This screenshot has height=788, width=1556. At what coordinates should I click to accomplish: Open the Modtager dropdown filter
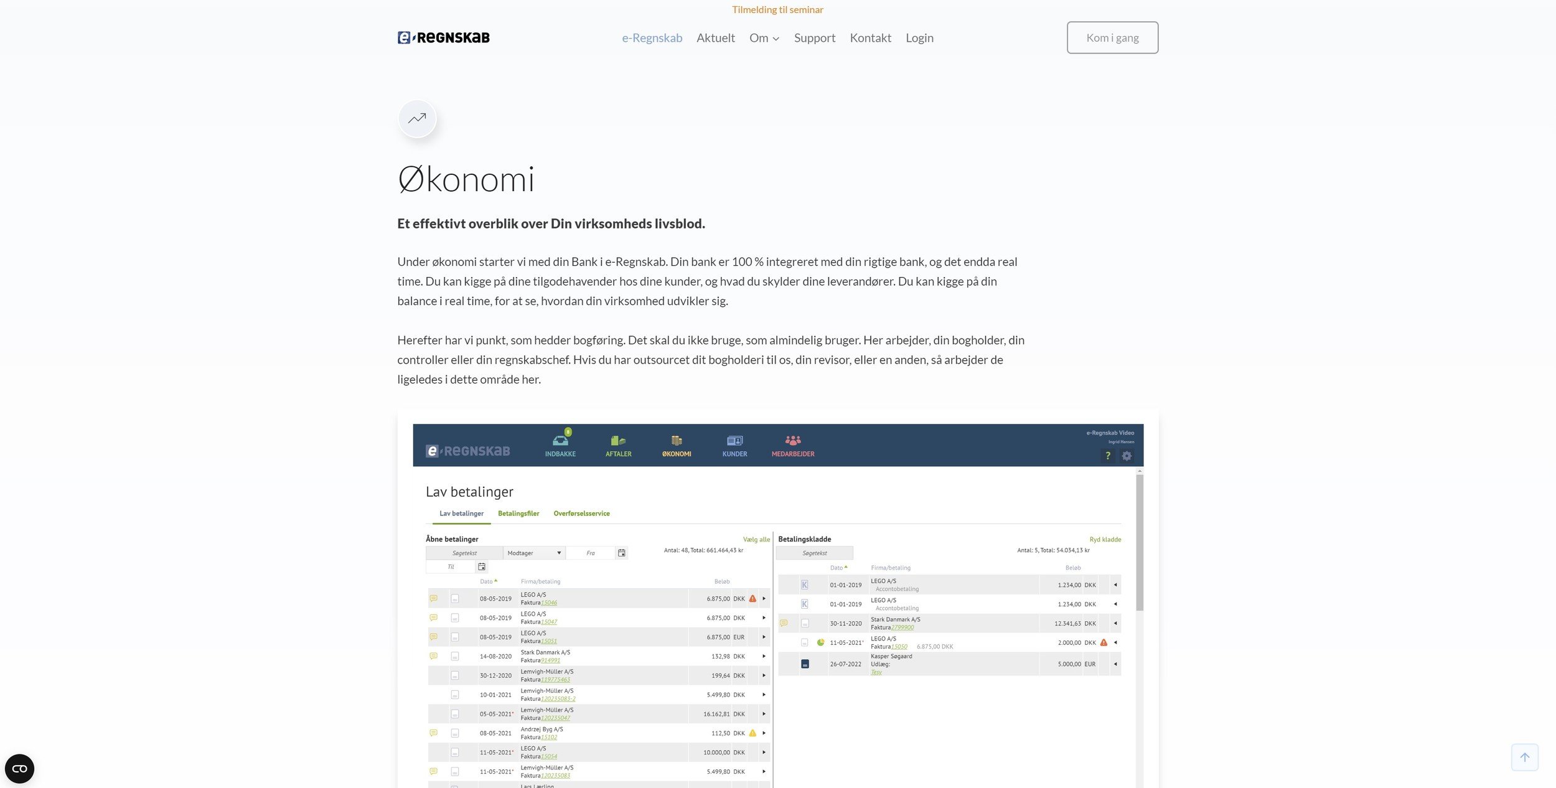534,553
